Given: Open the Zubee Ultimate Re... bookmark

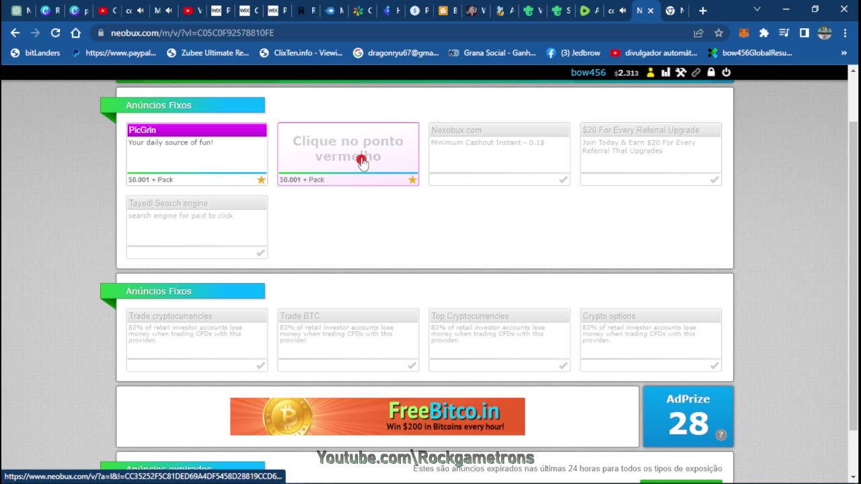Looking at the screenshot, I should 208,52.
